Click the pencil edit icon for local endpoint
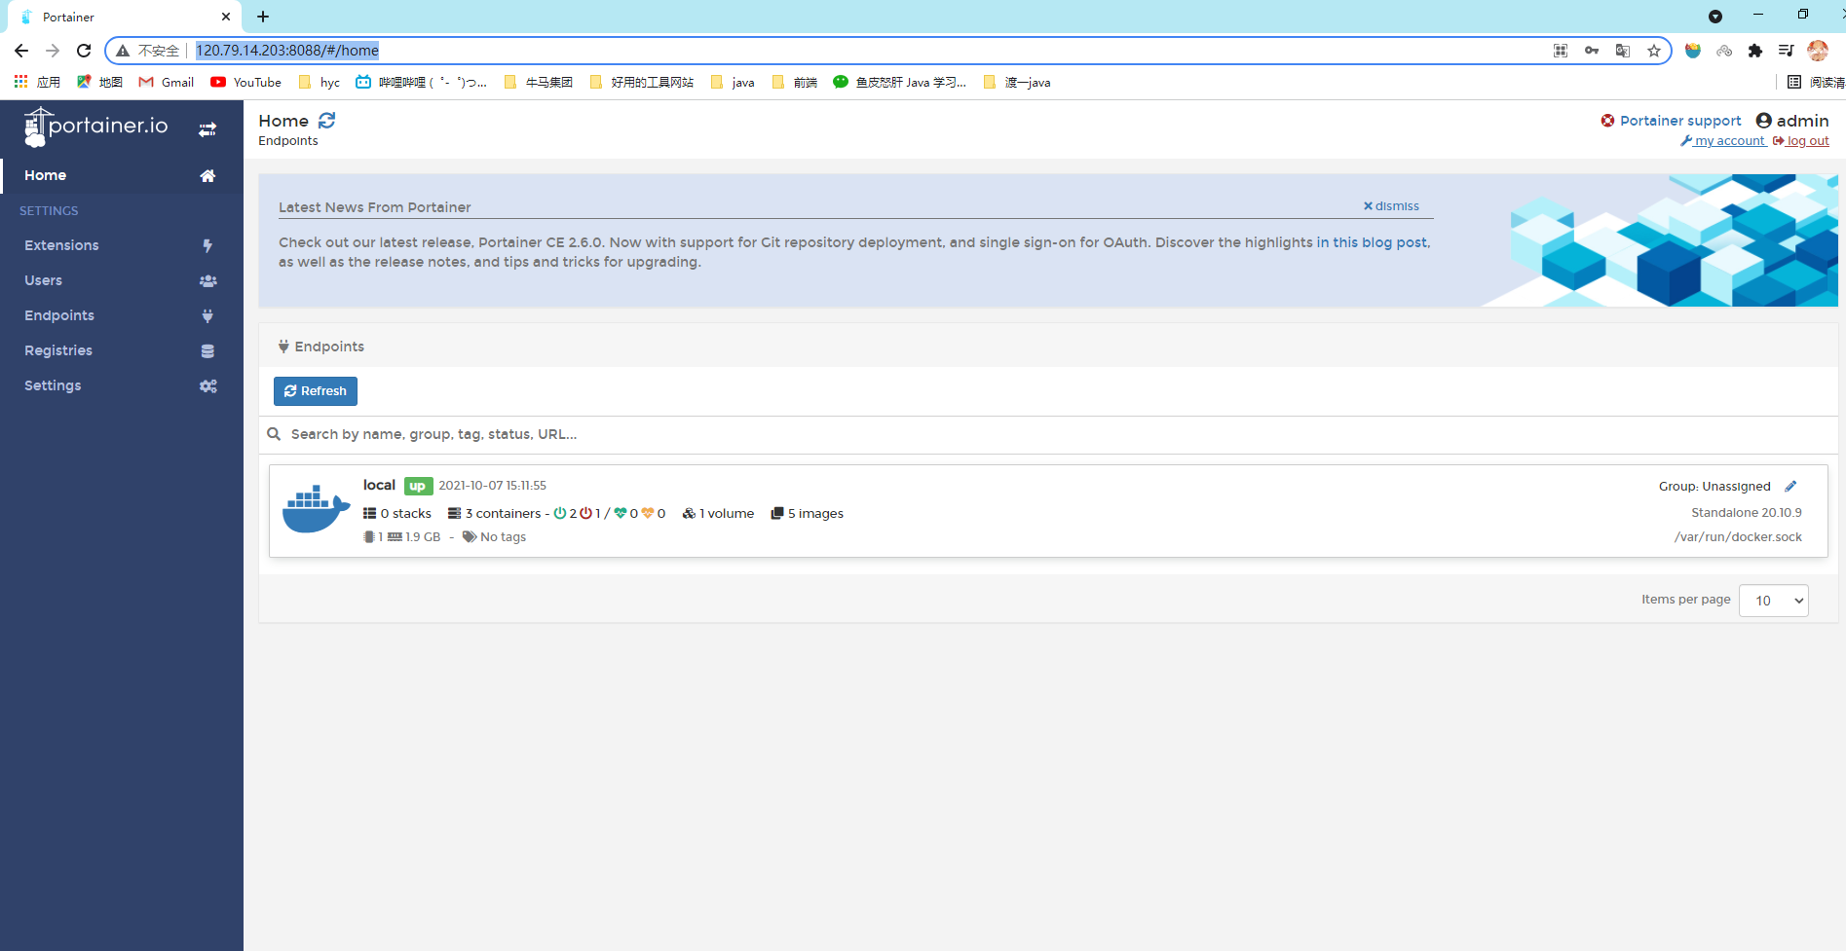The width and height of the screenshot is (1846, 951). click(x=1790, y=487)
